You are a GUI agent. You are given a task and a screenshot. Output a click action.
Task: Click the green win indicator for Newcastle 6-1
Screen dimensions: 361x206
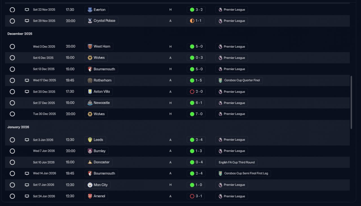(x=192, y=103)
